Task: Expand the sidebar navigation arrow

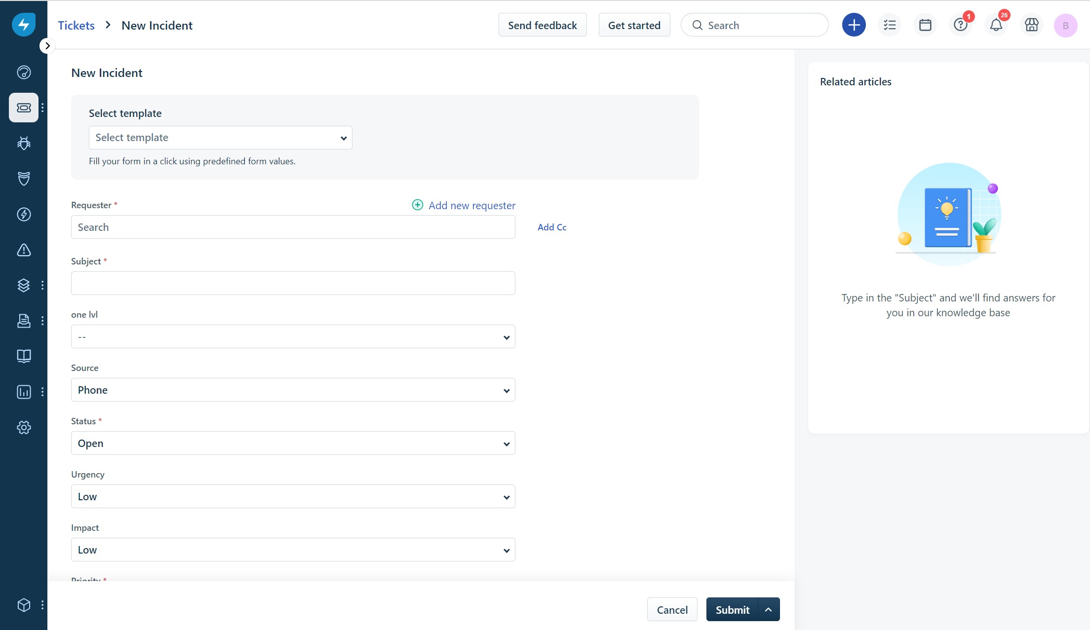Action: click(x=47, y=46)
